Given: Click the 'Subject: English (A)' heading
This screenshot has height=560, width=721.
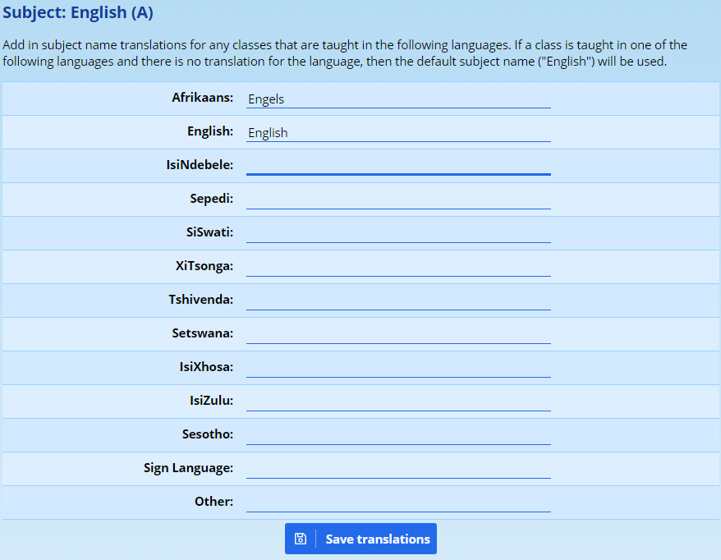Looking at the screenshot, I should pos(78,13).
